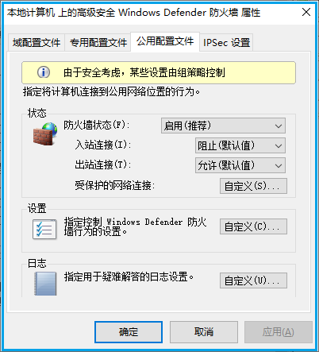Switch to the 专用配置文件 tab

tap(98, 42)
